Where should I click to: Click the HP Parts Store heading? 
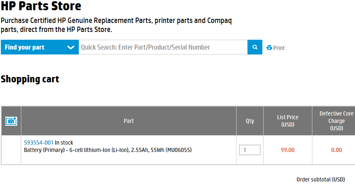click(x=41, y=6)
